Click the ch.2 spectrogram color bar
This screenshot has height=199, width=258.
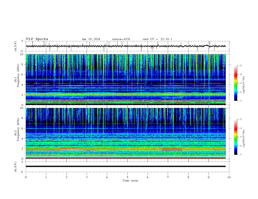(236, 137)
